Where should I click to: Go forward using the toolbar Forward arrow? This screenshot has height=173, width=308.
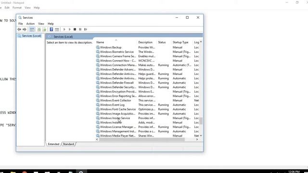tap(25, 29)
